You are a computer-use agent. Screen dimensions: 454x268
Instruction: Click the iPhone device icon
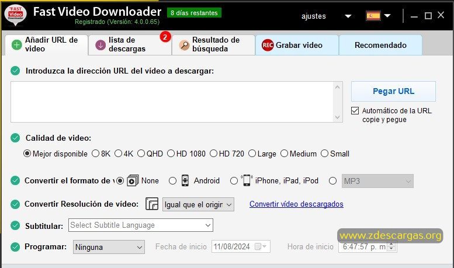pyautogui.click(x=247, y=180)
